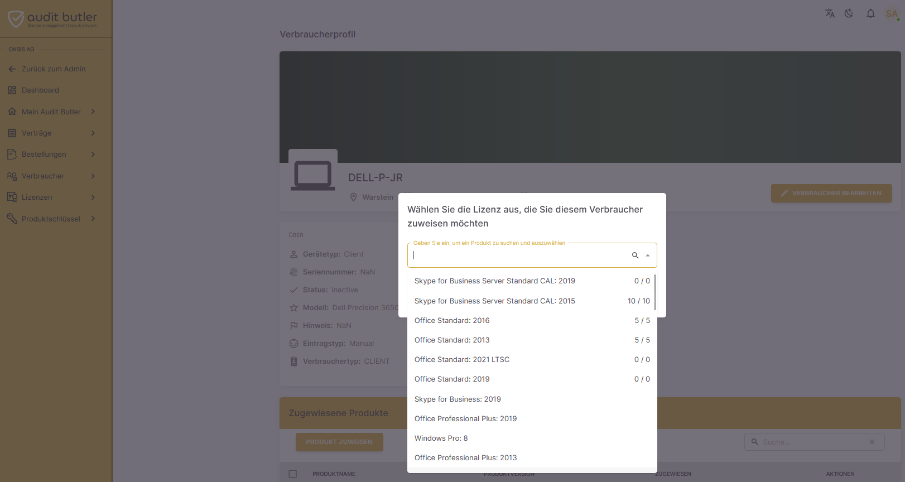Screen dimensions: 905x482
Task: Click the Verbraucherprofil page title
Action: tap(317, 35)
